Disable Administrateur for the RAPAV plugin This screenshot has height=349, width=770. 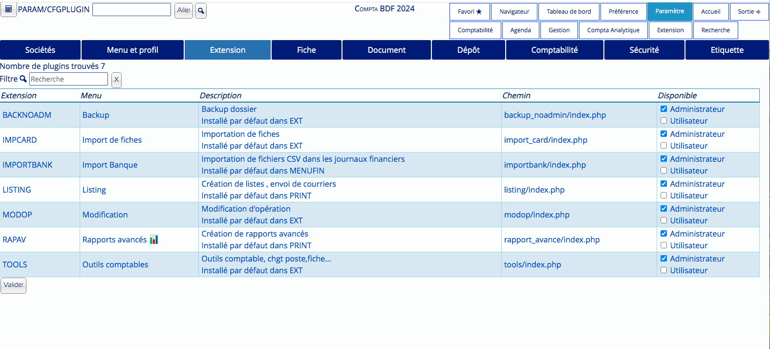point(663,234)
